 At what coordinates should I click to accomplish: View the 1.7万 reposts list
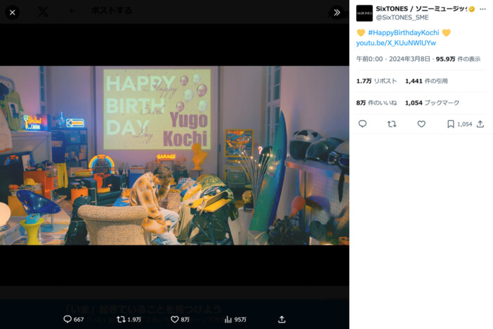click(x=376, y=82)
